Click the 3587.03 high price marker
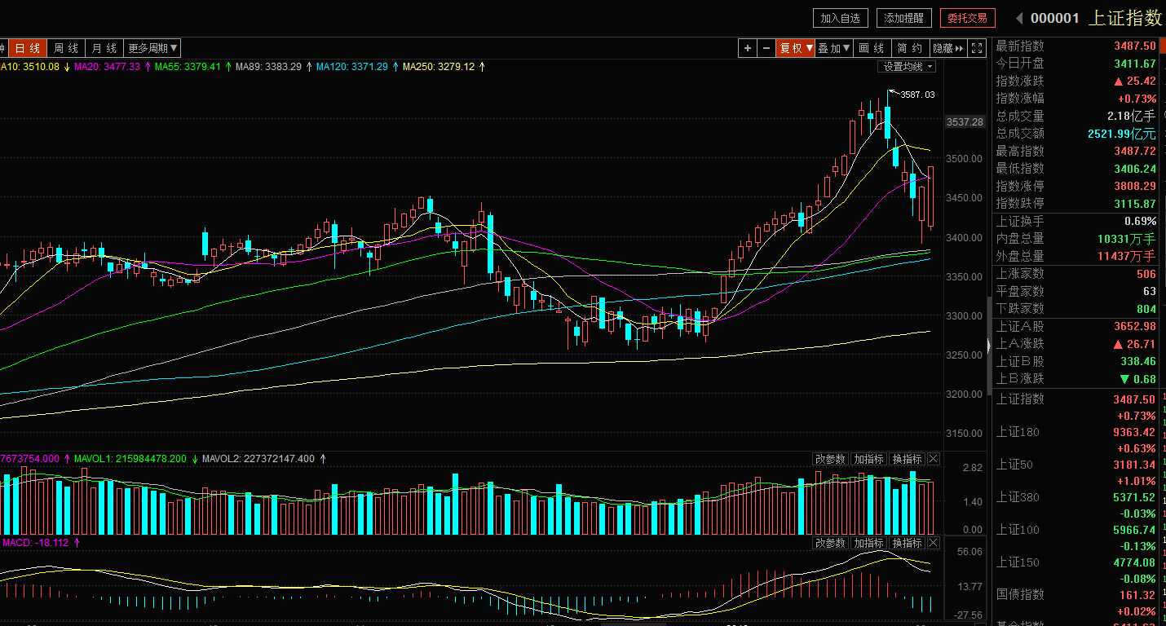This screenshot has height=626, width=1166. pyautogui.click(x=916, y=95)
